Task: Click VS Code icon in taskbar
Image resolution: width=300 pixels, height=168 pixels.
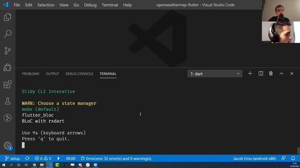Action: [x=50, y=165]
